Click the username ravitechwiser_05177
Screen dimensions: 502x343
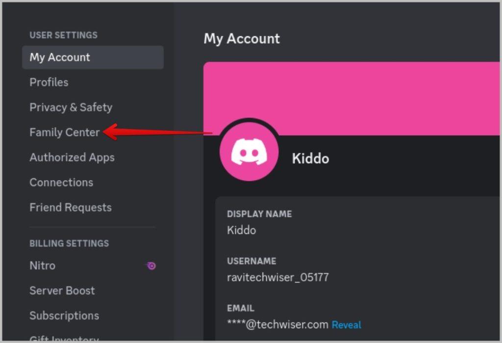pyautogui.click(x=277, y=277)
